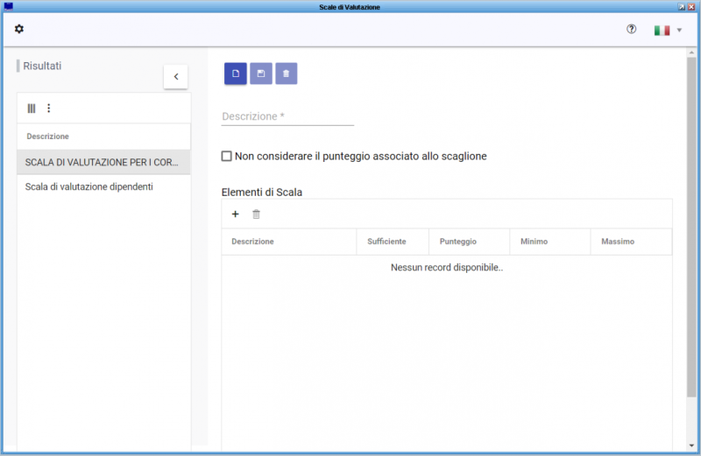The width and height of the screenshot is (701, 456).
Task: Click the vertical scrollbar thumb
Action: [691, 227]
